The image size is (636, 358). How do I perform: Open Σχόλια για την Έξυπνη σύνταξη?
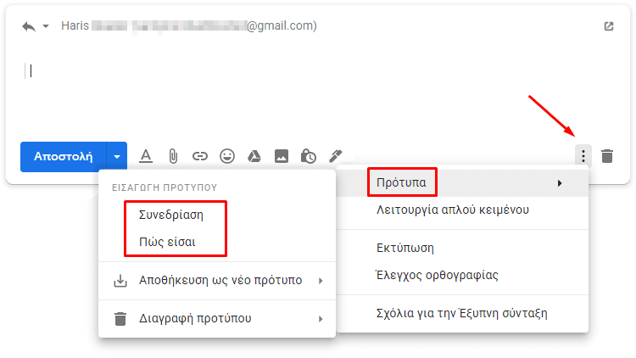[462, 313]
